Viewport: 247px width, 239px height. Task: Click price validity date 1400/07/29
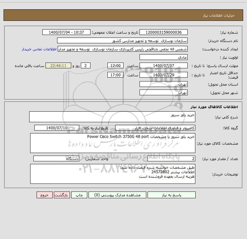164,75
